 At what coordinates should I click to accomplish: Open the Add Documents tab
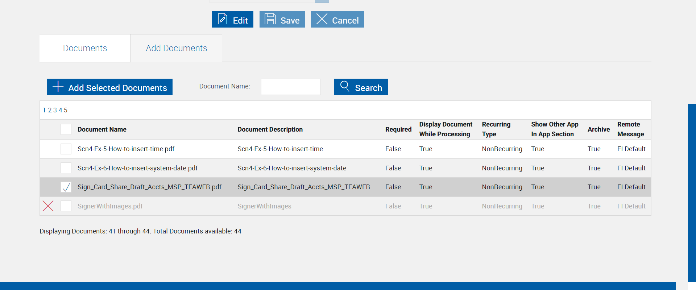[176, 48]
